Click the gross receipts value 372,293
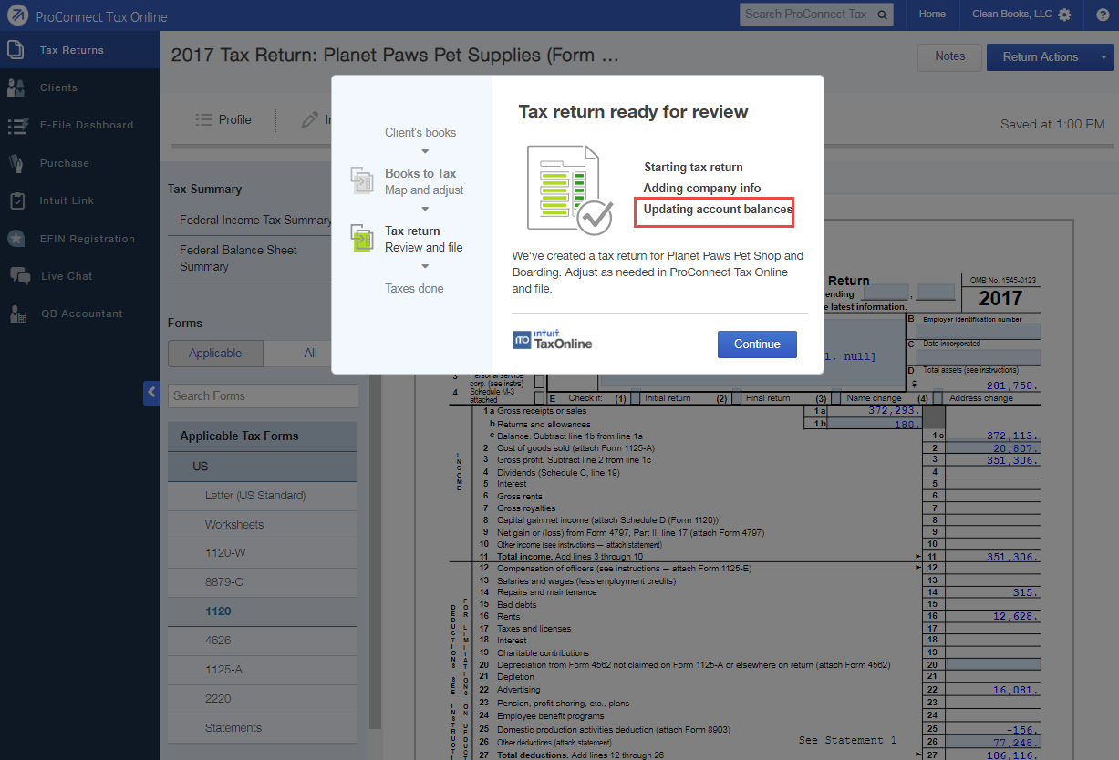Viewport: 1119px width, 760px height. pyautogui.click(x=894, y=412)
